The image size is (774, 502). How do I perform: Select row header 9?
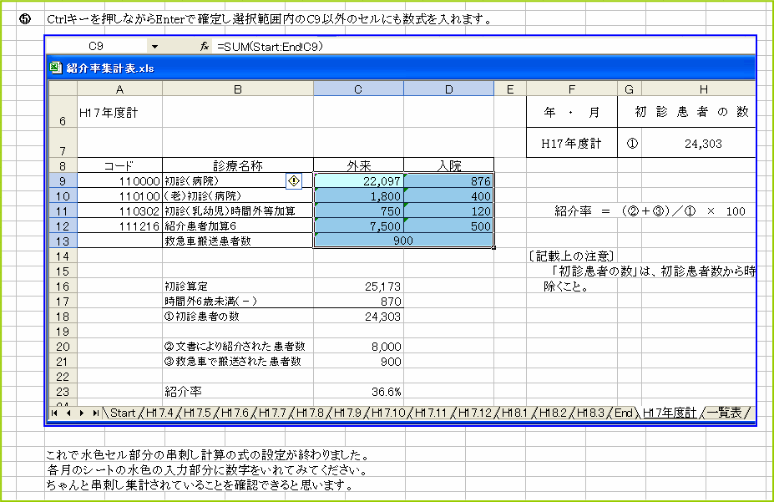61,180
